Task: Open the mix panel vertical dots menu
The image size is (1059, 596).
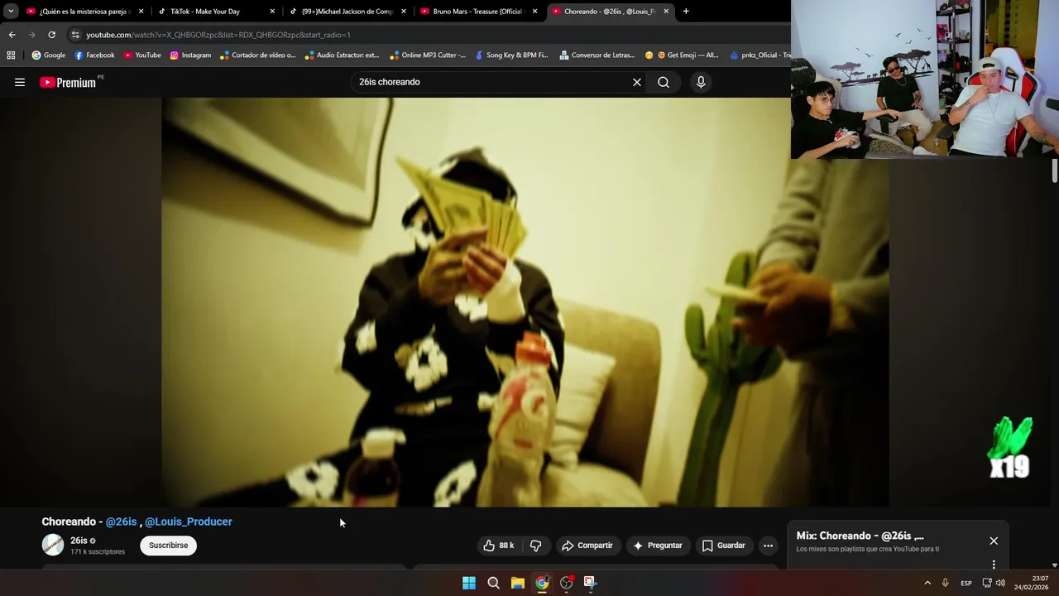Action: click(x=994, y=565)
